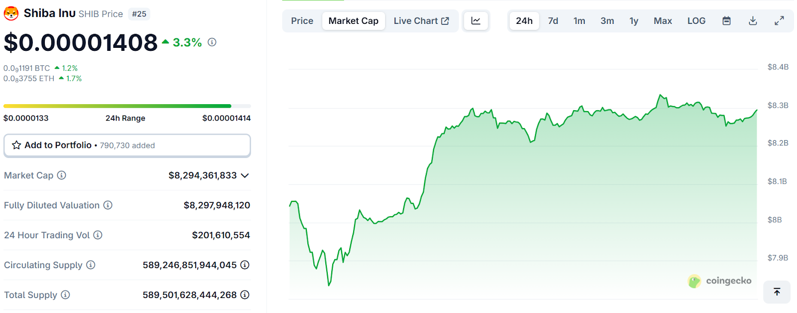Screen dimensions: 797x313
Task: Switch to line chart type icon
Action: point(476,21)
